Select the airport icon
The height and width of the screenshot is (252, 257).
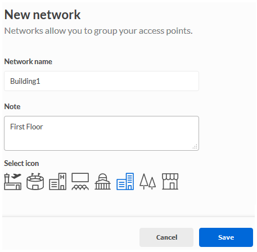point(13,182)
